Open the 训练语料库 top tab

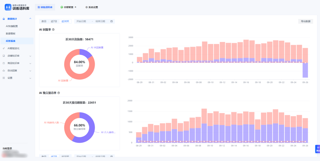click(45, 7)
